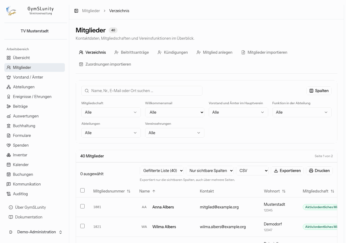Open Buchungen sidebar icon
Image resolution: width=346 pixels, height=243 pixels.
click(9, 174)
